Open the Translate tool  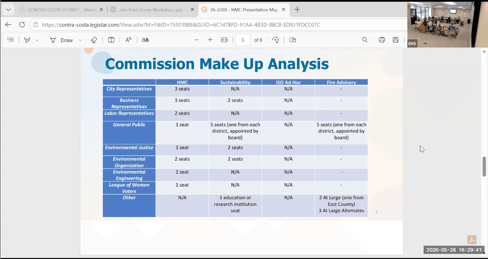146,40
